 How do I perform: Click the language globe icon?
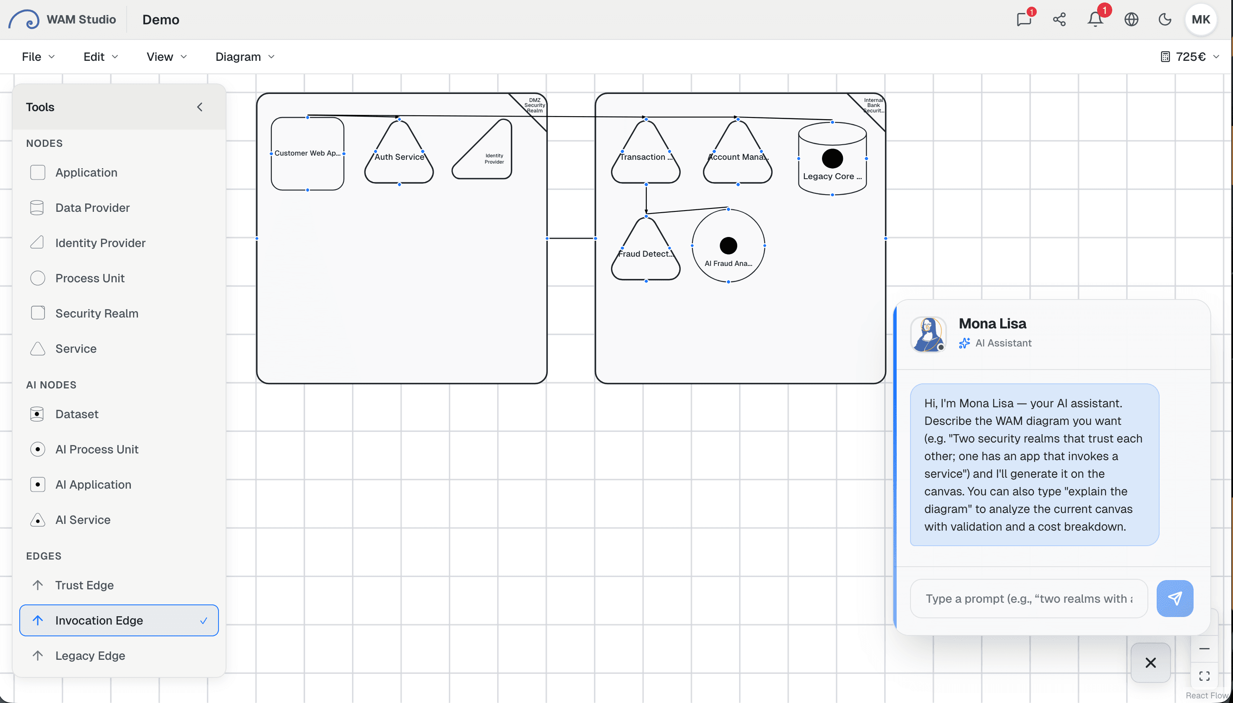click(x=1131, y=19)
